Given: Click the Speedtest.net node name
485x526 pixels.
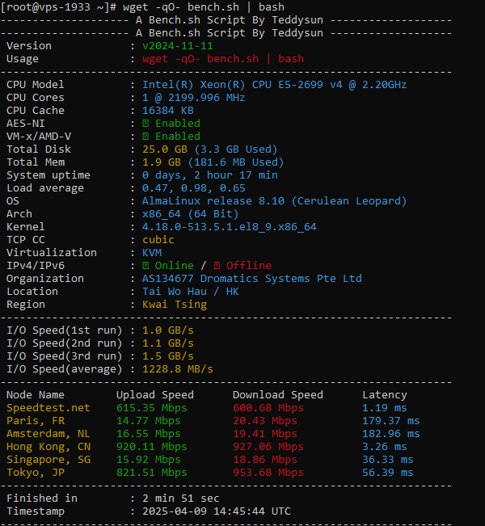Looking at the screenshot, I should (48, 408).
